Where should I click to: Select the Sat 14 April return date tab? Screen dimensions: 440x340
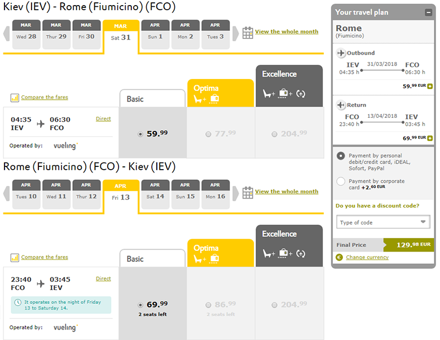click(155, 192)
